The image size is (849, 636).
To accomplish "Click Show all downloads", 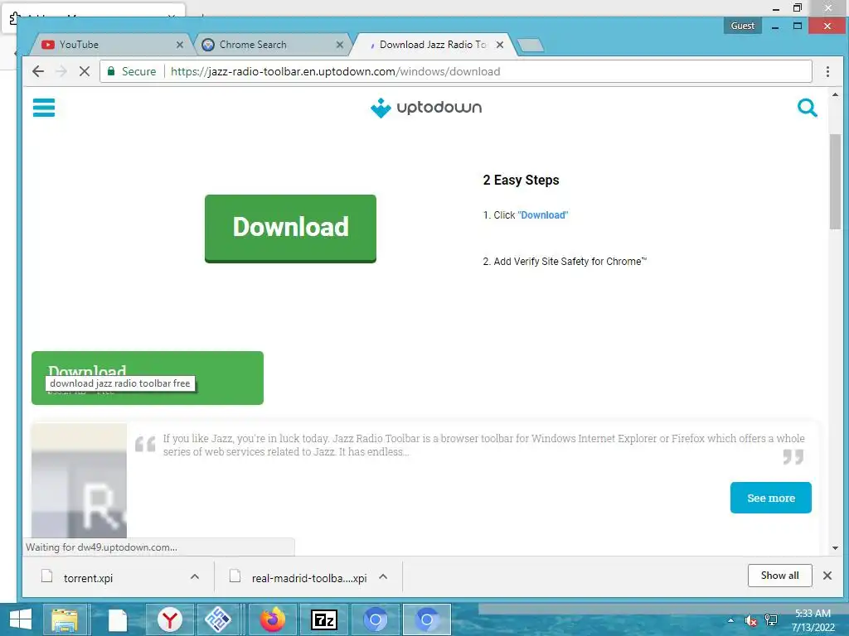I will click(779, 576).
